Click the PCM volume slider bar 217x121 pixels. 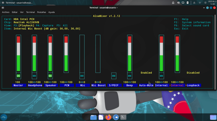pos(66,54)
